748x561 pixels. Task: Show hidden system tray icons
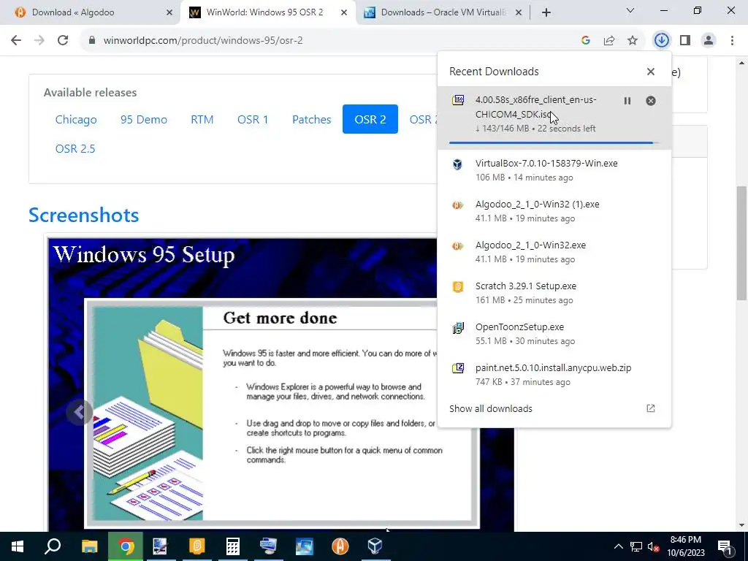tap(618, 546)
